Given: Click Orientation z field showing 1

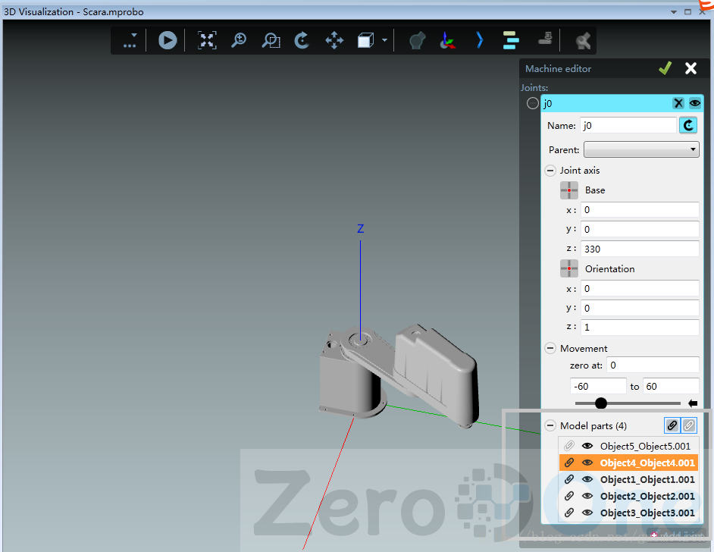Looking at the screenshot, I should coord(640,327).
